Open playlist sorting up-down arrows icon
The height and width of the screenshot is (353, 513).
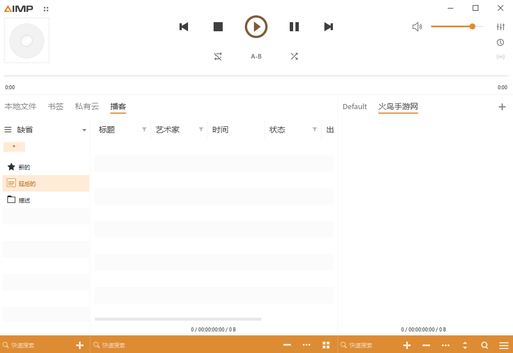465,345
